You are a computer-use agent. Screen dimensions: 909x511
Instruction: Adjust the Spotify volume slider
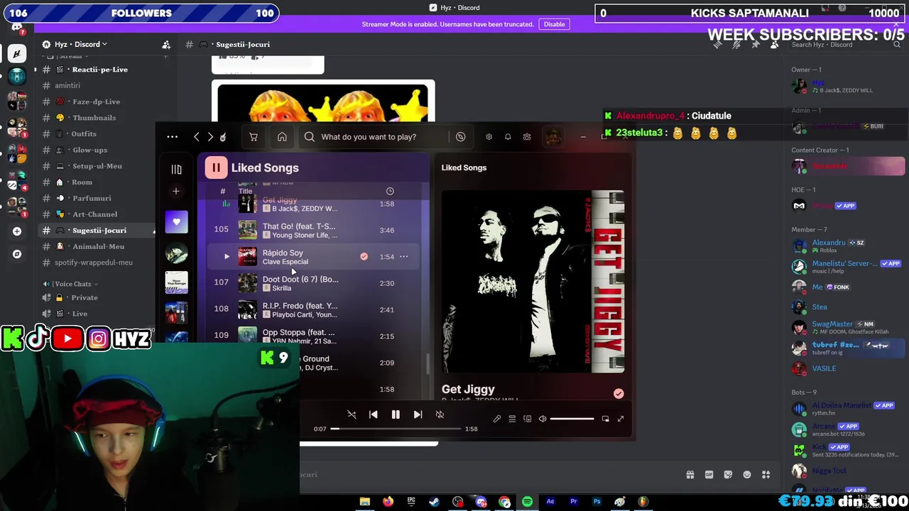click(x=572, y=419)
